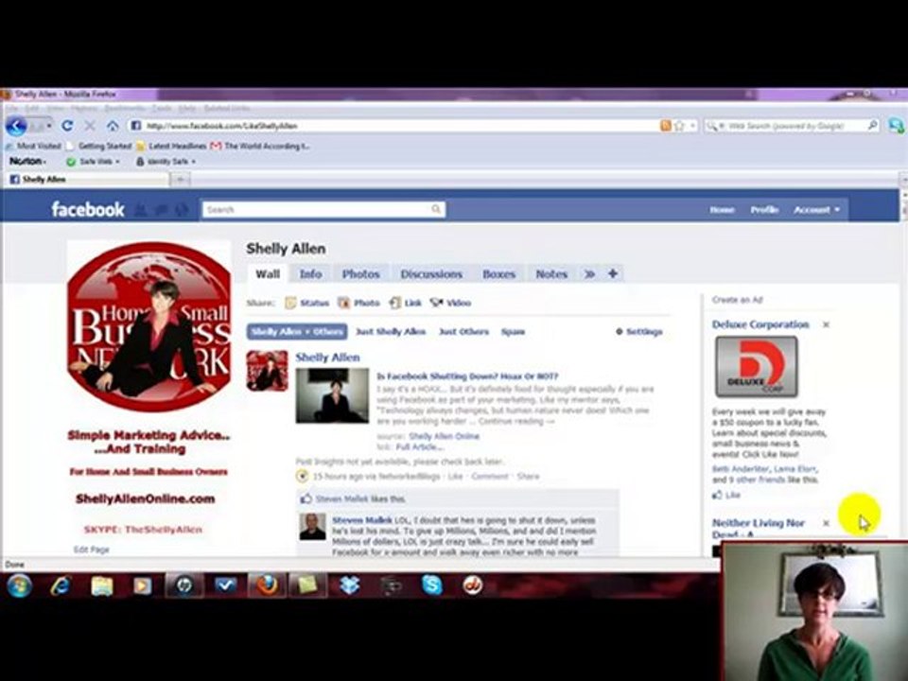Open the HP icon in the taskbar

pyautogui.click(x=184, y=585)
